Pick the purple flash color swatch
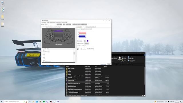Image resolution: width=183 pixels, height=103 pixels. 88,41
